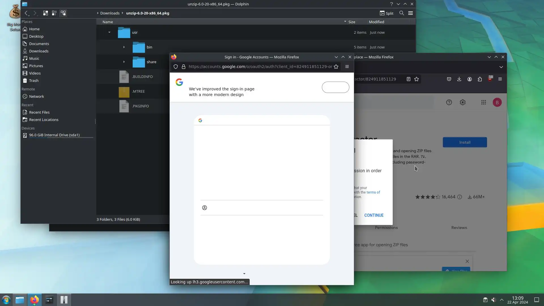Open the Reviews tab
This screenshot has height=306, width=544.
[459, 228]
